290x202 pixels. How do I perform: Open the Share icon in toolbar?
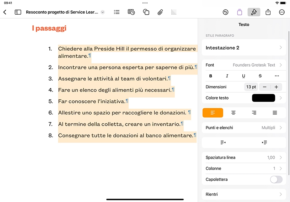268,12
